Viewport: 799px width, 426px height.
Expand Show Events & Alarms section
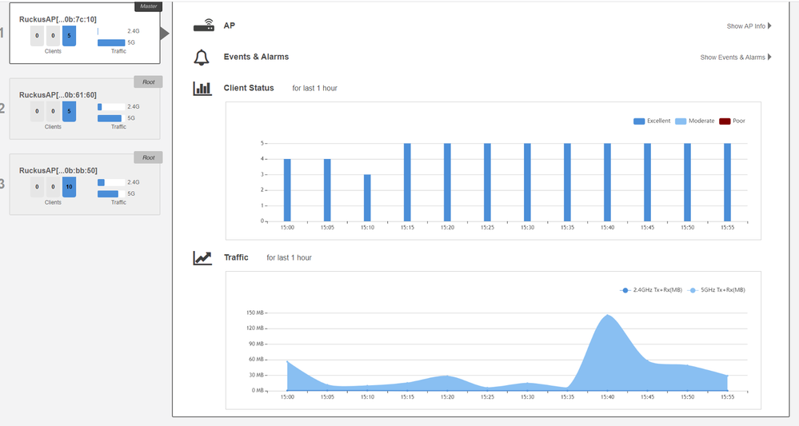click(735, 58)
